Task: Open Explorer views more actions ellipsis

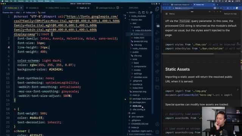Action: tap(150, 8)
